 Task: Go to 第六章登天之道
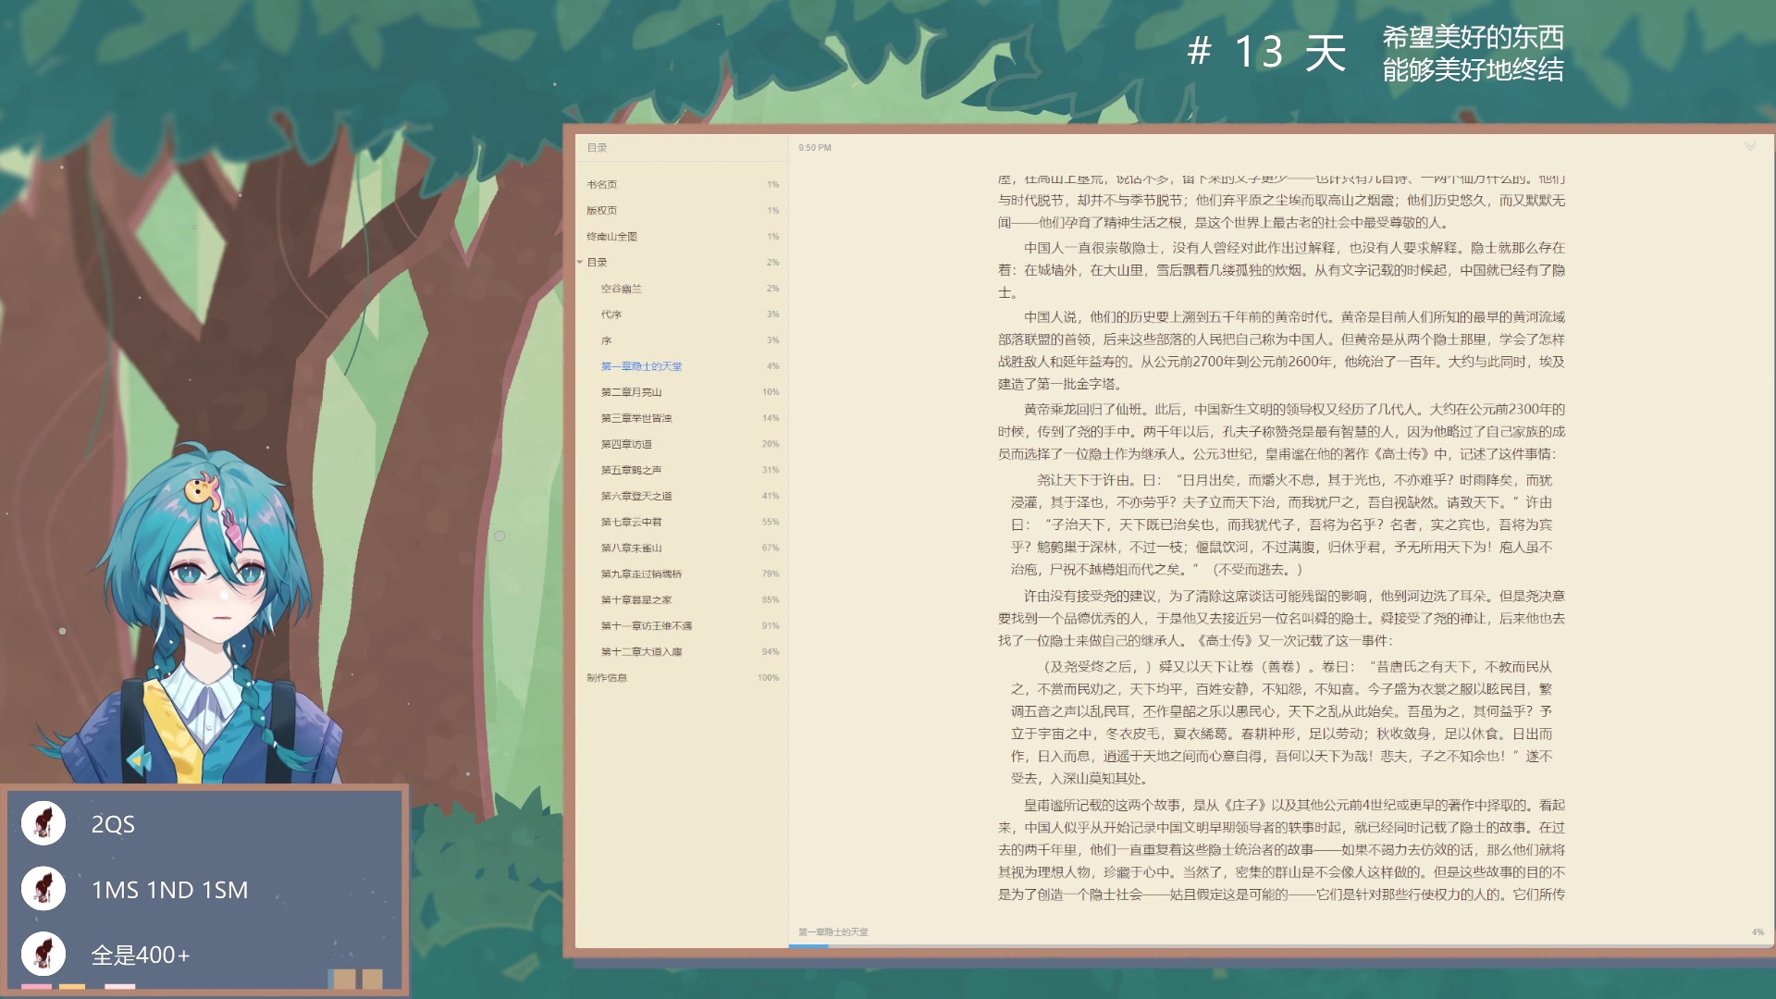click(x=682, y=496)
